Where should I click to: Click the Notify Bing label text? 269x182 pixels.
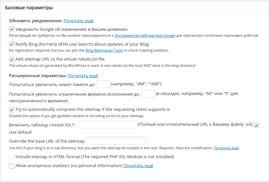coord(82,44)
